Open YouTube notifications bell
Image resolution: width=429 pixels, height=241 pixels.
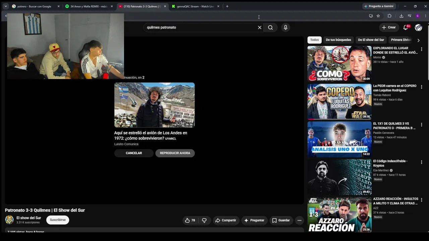tap(406, 27)
